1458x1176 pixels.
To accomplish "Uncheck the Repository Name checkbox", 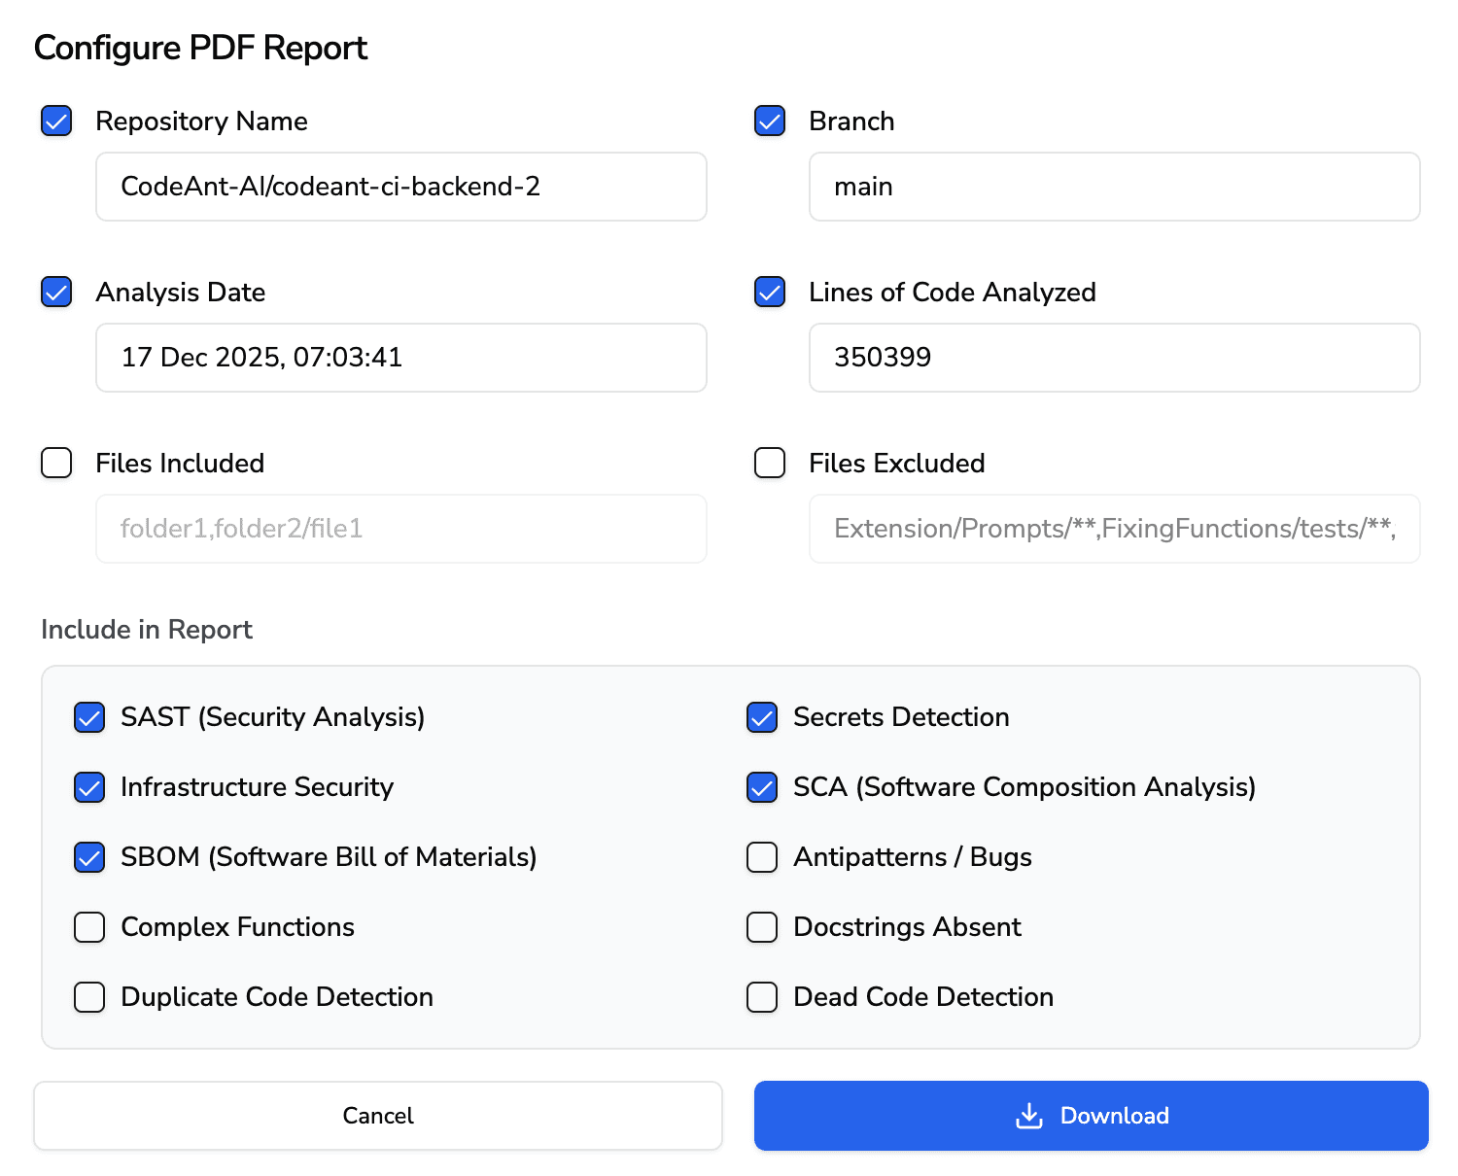I will (56, 121).
